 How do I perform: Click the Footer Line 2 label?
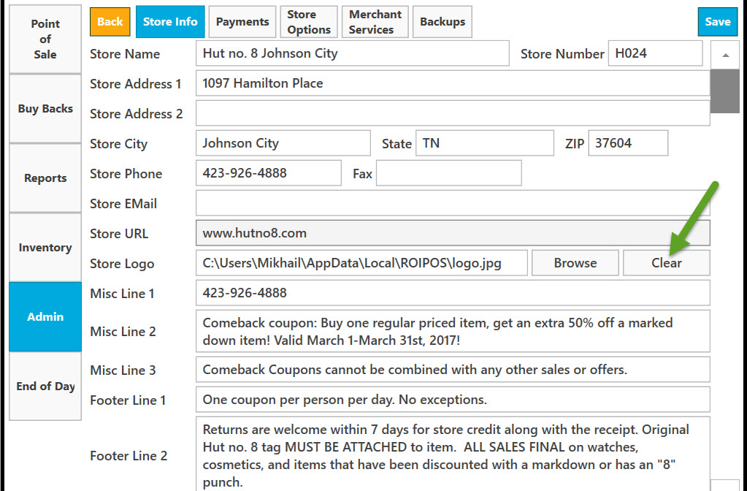[129, 456]
